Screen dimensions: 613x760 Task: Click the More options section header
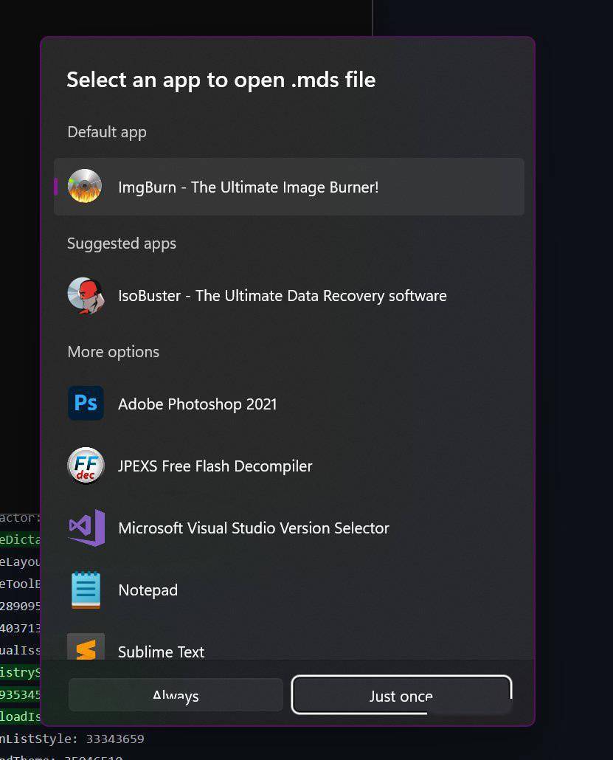[x=113, y=352]
